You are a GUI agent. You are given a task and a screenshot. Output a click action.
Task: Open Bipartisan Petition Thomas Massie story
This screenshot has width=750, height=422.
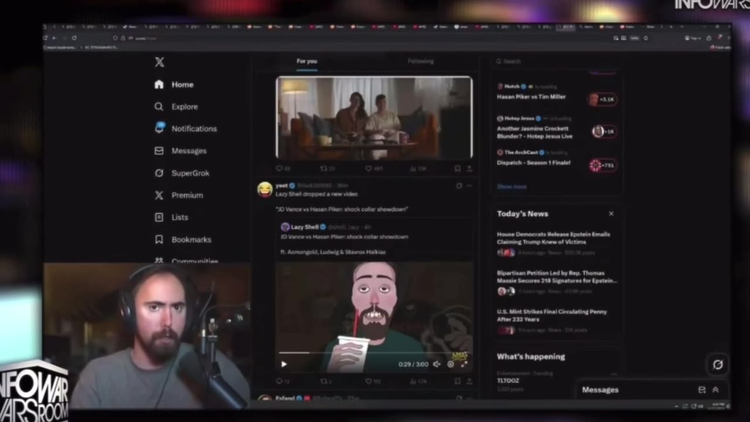point(557,283)
